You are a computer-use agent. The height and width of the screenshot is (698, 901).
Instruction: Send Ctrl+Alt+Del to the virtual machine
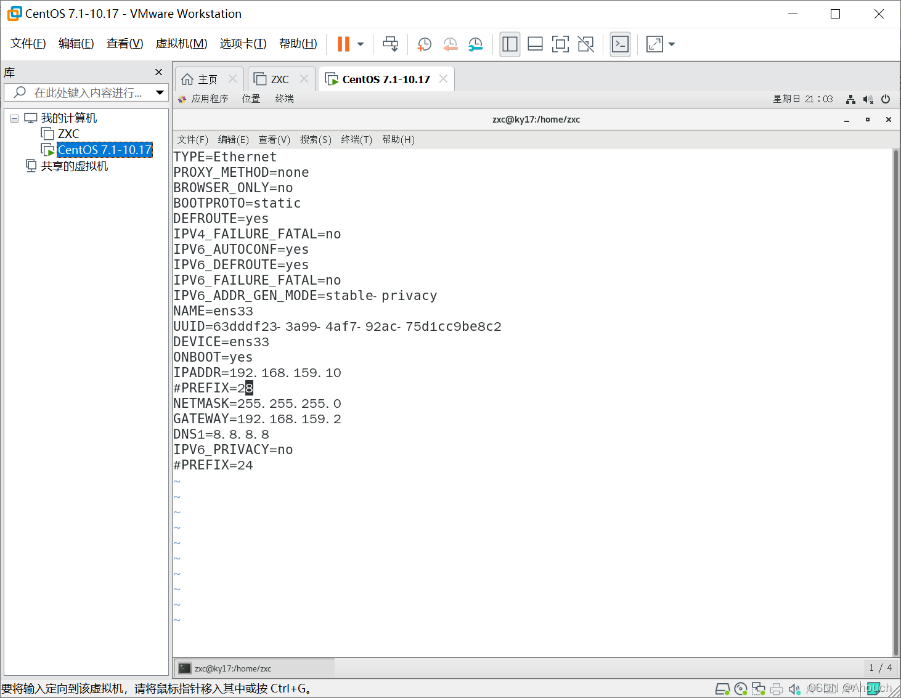(x=391, y=44)
